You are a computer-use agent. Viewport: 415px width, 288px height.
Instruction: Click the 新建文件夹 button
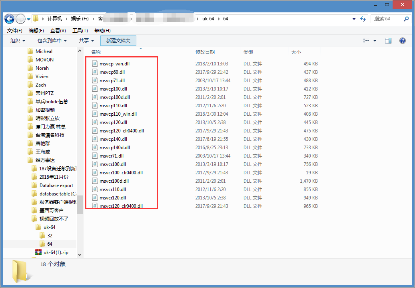click(x=118, y=41)
